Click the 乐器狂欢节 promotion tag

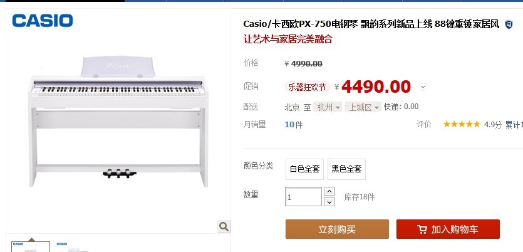click(x=307, y=87)
